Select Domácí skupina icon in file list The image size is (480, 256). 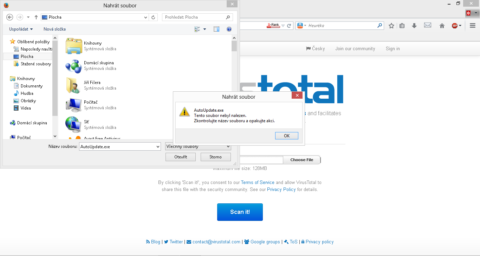[74, 66]
